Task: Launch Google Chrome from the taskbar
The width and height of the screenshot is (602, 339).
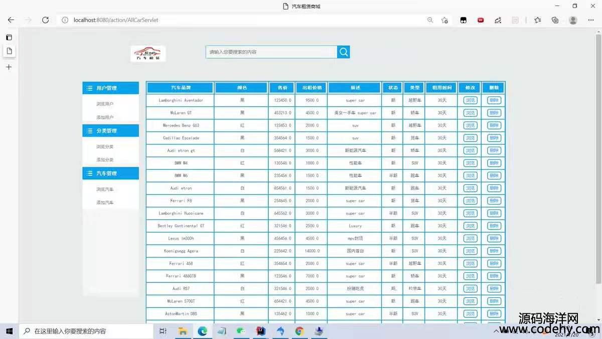Action: point(299,331)
